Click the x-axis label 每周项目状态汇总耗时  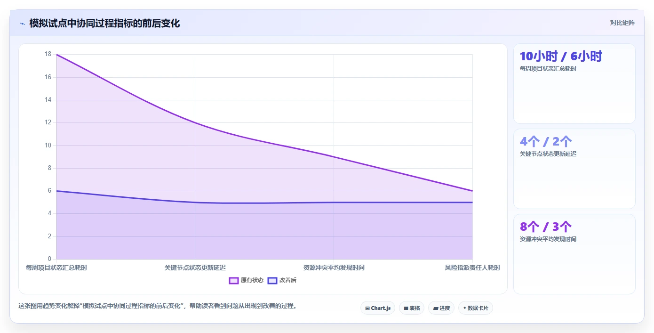click(x=56, y=268)
